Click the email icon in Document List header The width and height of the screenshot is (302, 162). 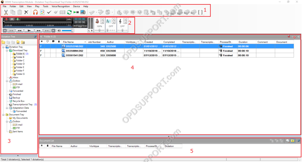point(288,141)
